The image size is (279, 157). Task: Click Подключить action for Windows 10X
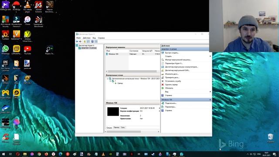170,103
